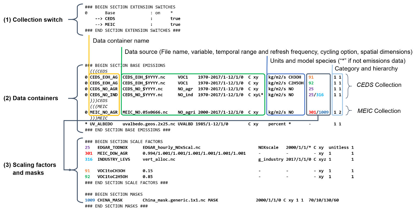The width and height of the screenshot is (416, 211).
Task: Click the blue 1009 ID beside CHINA_MASK
Action: coord(90,200)
